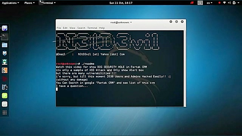Viewport: 242px width, 136px height.
Task: Click the Terminal icon in the dock
Action: (x=5, y=36)
